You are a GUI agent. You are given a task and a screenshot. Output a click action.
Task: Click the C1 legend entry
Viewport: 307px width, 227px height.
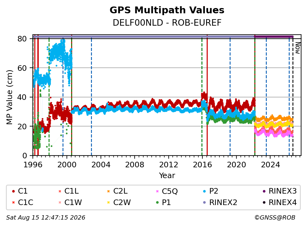coord(19,191)
